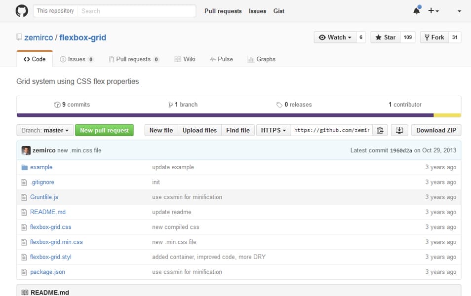Expand the Branch: master dropdown

tap(45, 130)
